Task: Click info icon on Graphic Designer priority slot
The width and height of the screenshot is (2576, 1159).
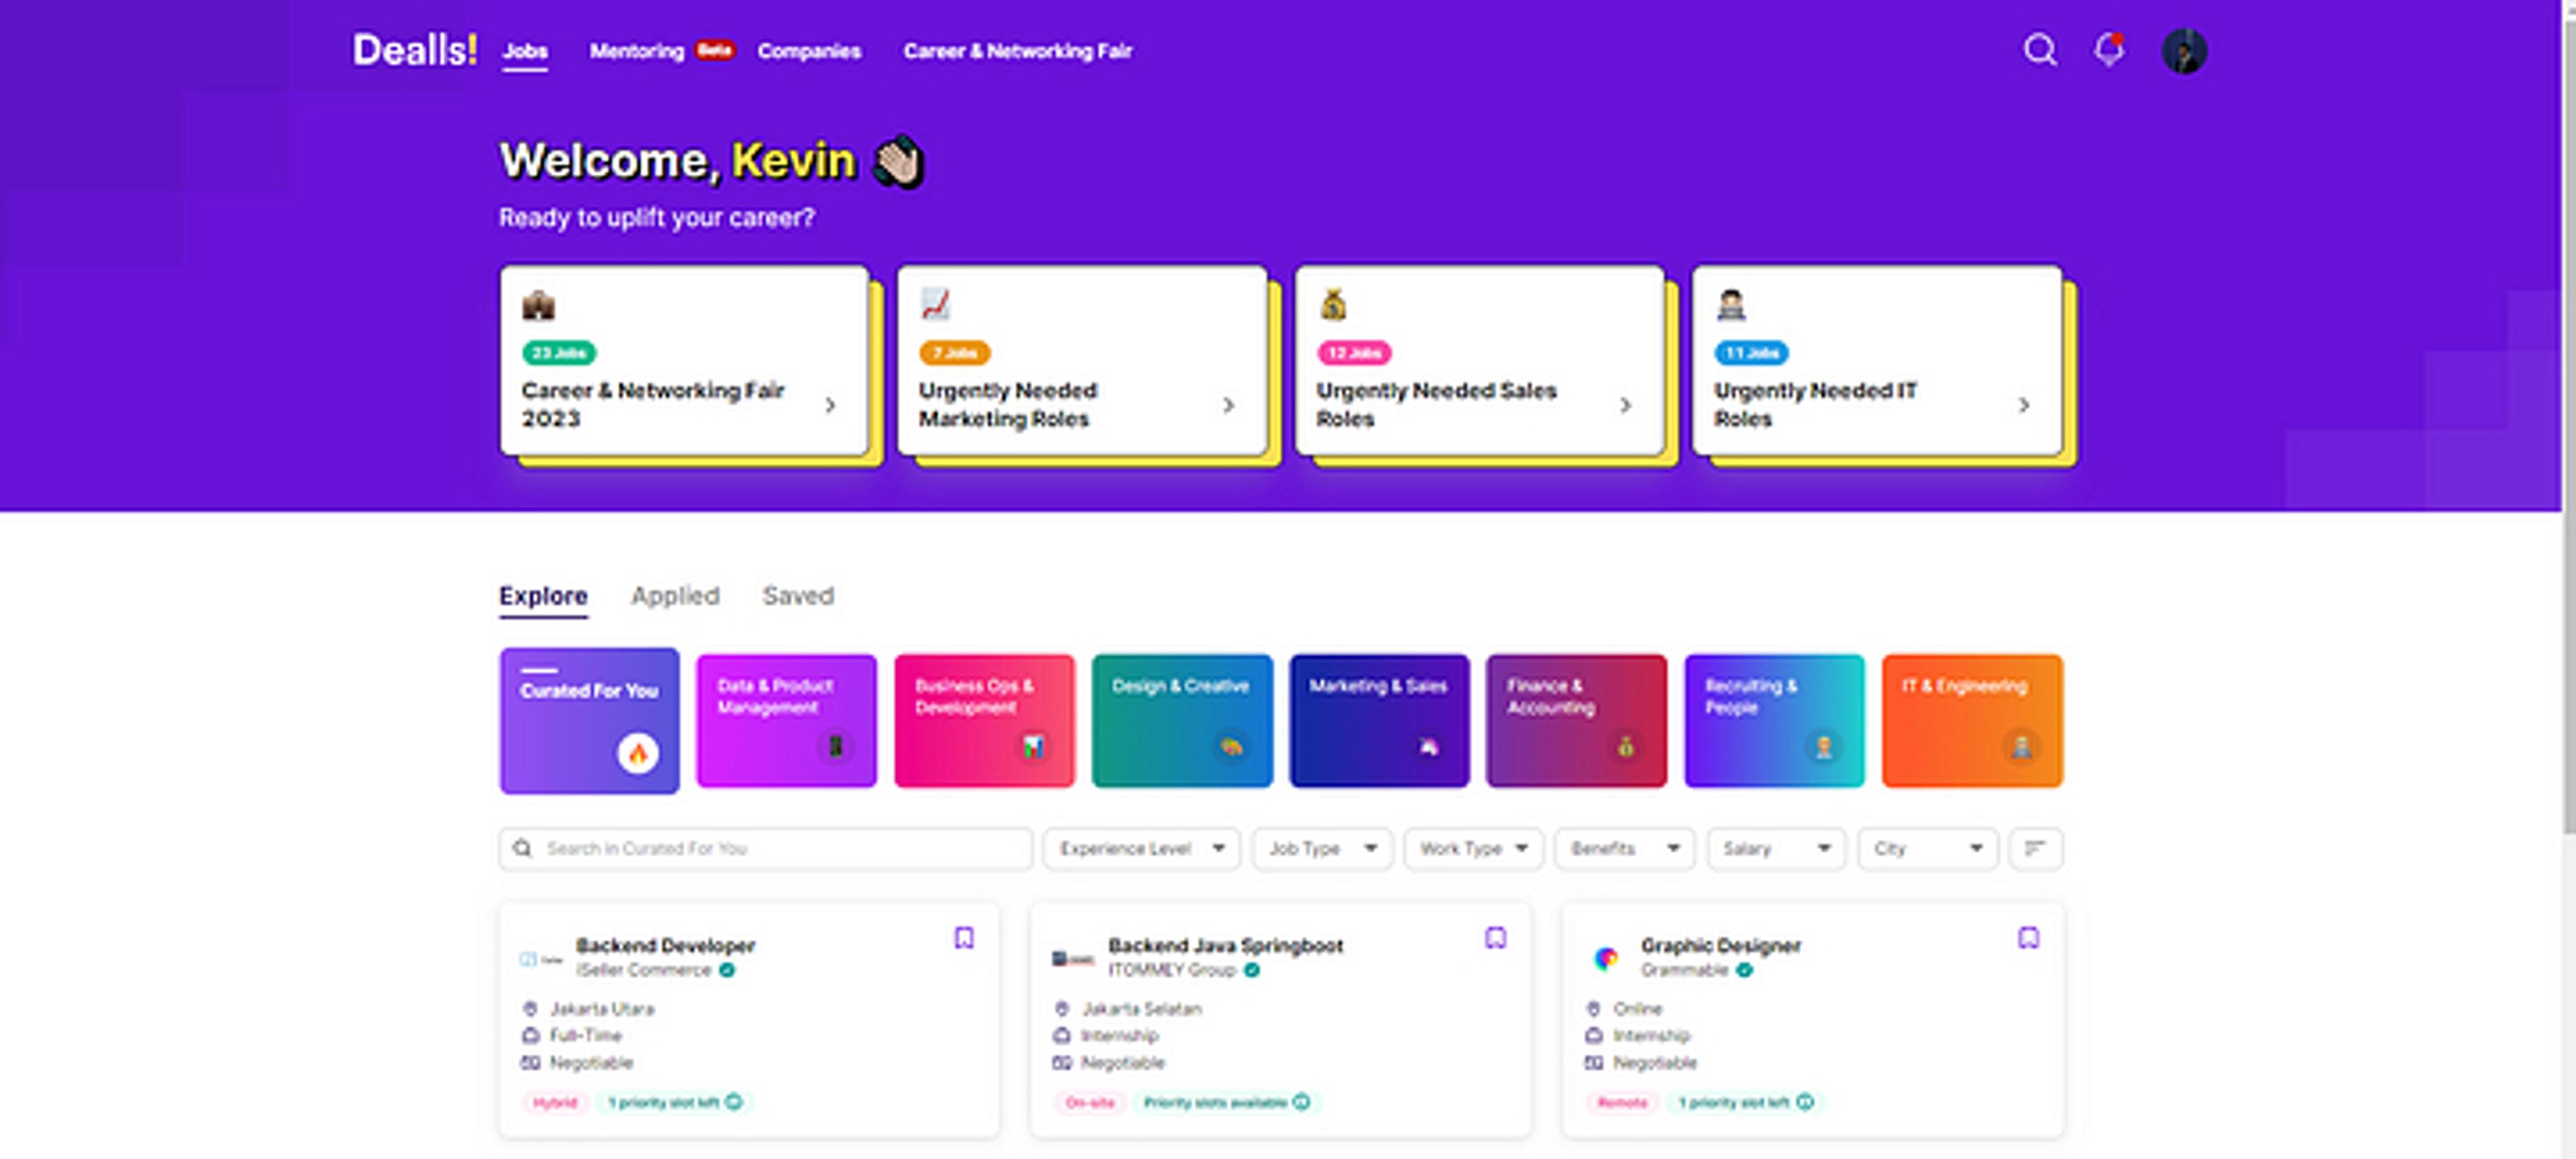Action: click(x=1805, y=1101)
